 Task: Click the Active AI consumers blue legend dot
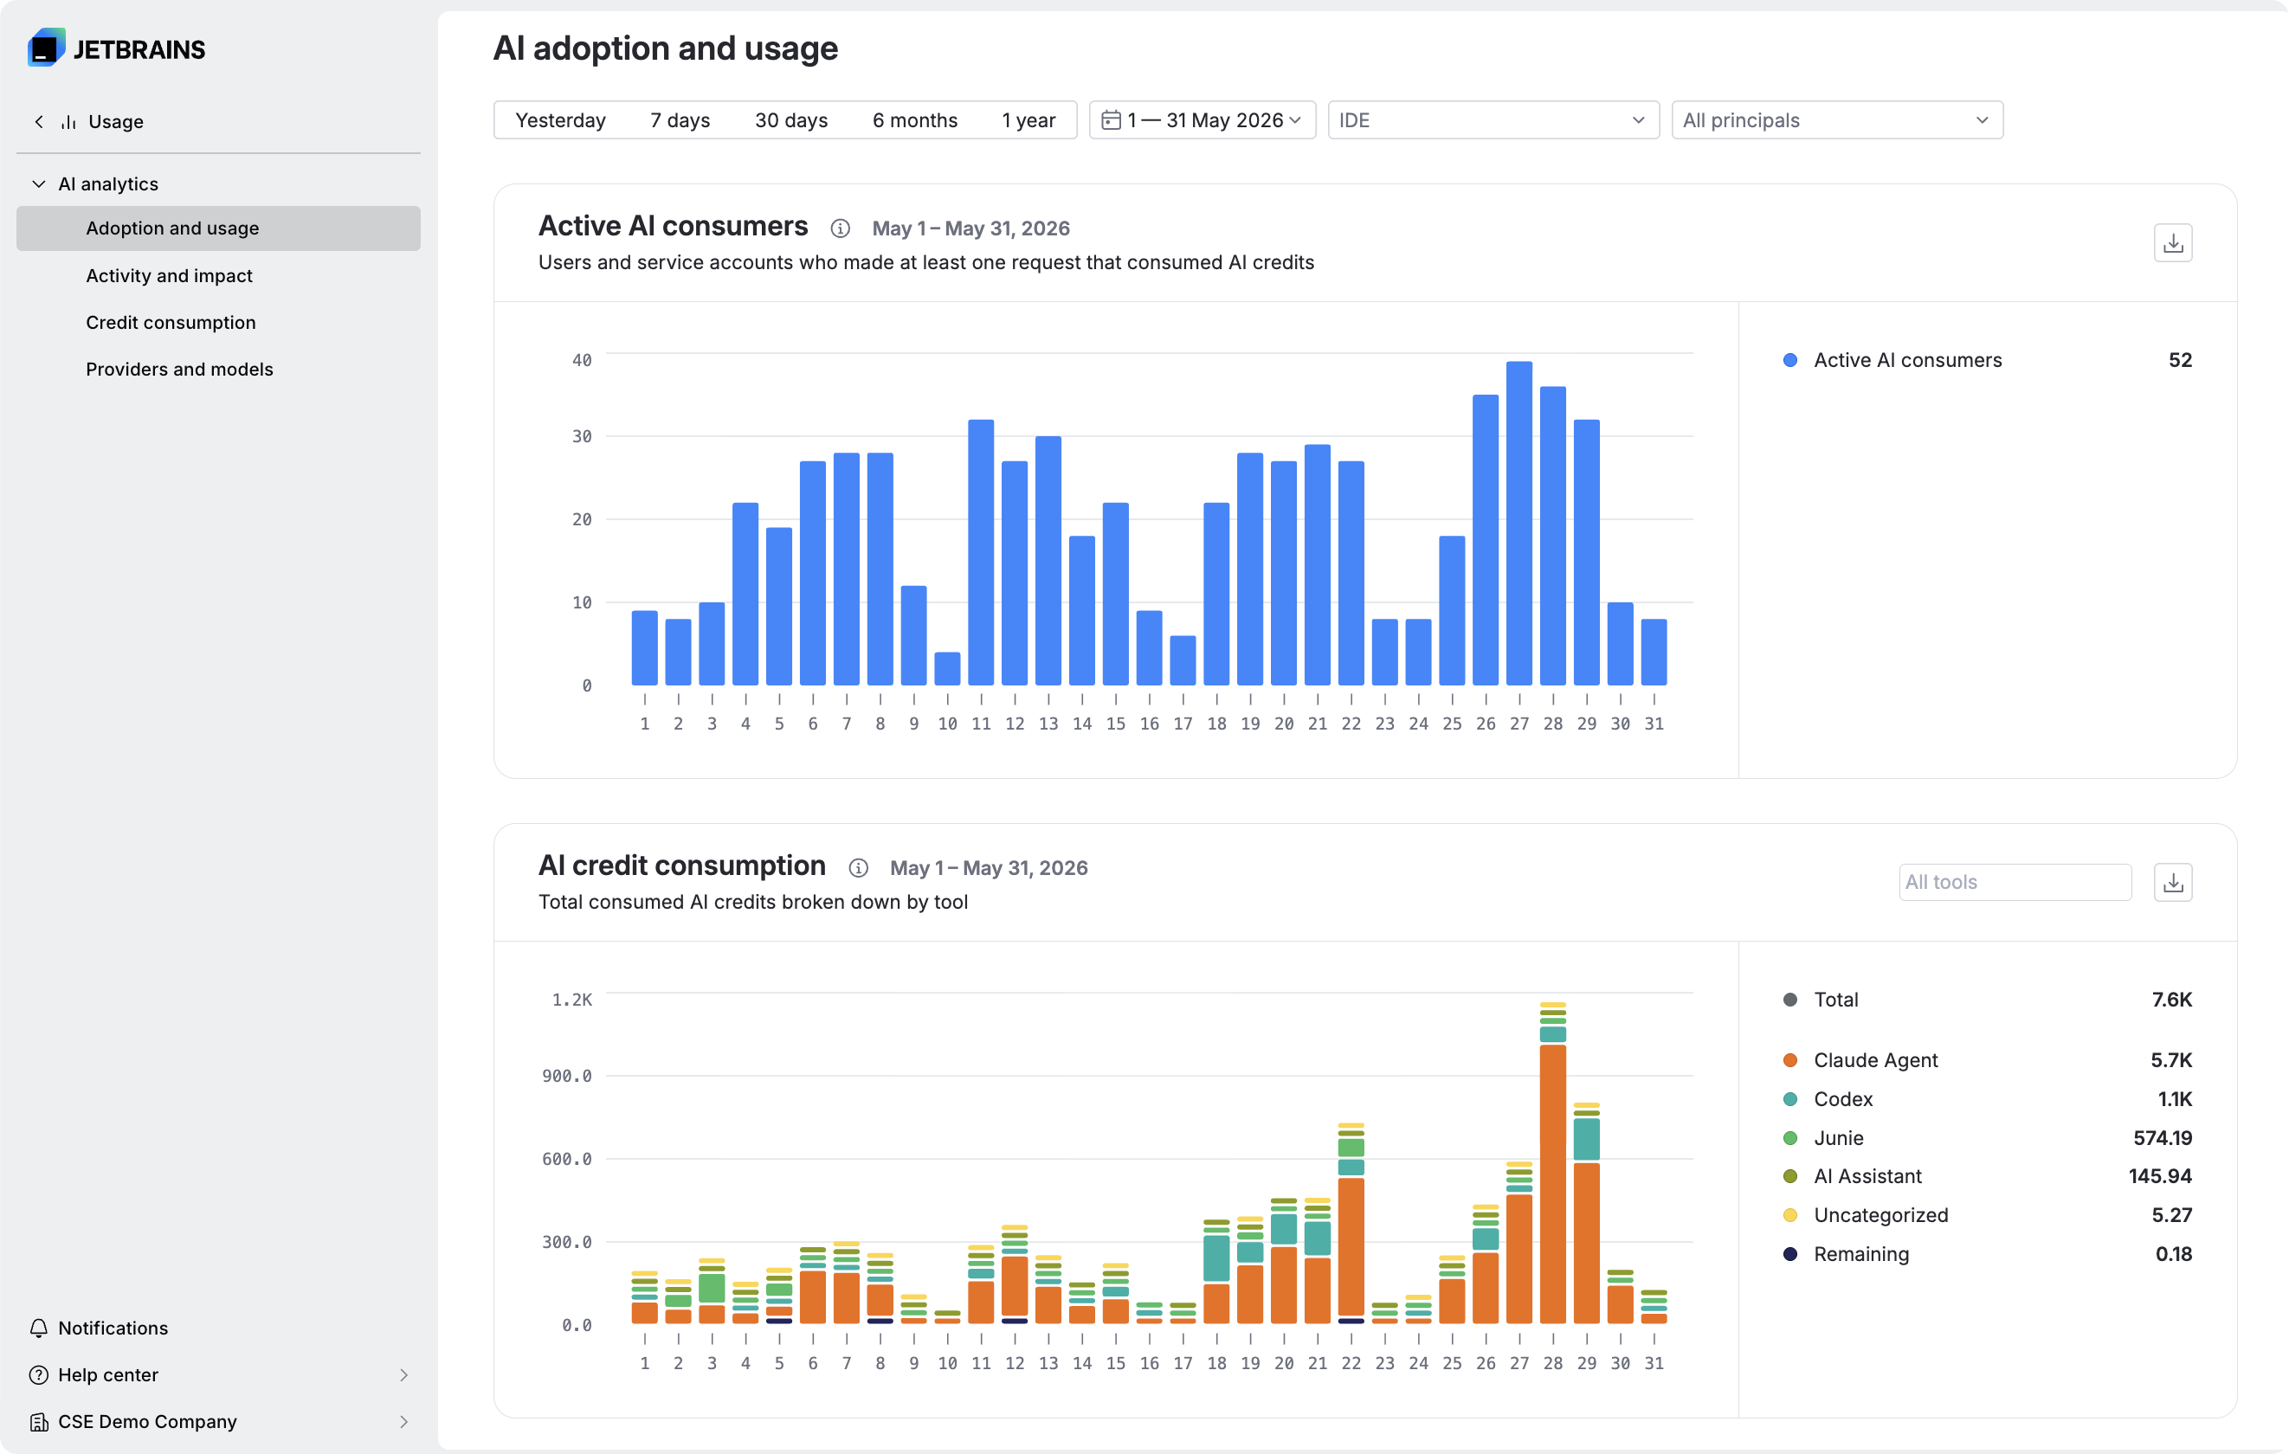(x=1789, y=360)
